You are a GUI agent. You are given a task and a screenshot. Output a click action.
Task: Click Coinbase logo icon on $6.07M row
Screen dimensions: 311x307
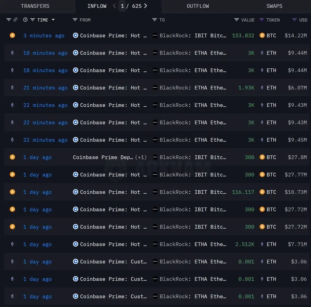pyautogui.click(x=75, y=88)
